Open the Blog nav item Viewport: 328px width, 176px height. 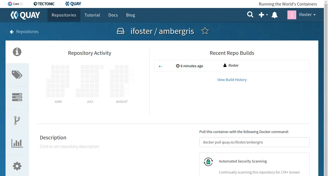click(x=131, y=15)
